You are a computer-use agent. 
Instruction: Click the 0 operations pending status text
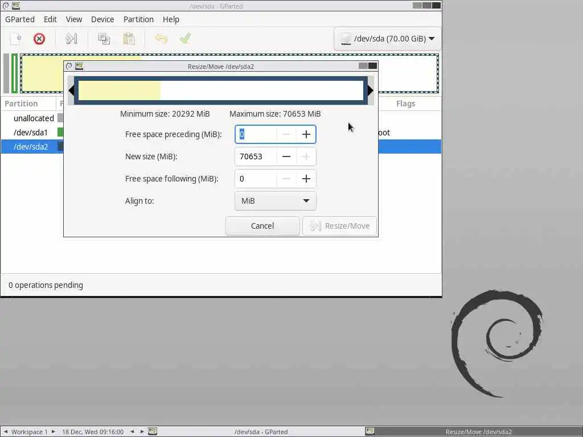pos(46,285)
